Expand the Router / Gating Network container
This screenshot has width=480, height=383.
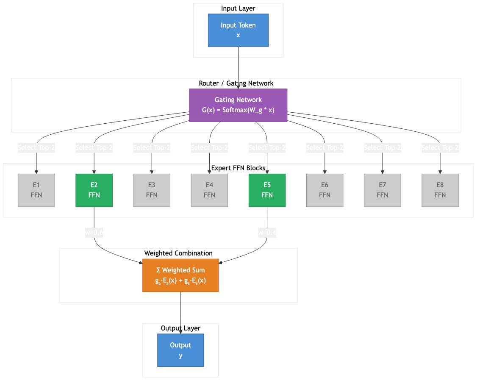point(236,83)
